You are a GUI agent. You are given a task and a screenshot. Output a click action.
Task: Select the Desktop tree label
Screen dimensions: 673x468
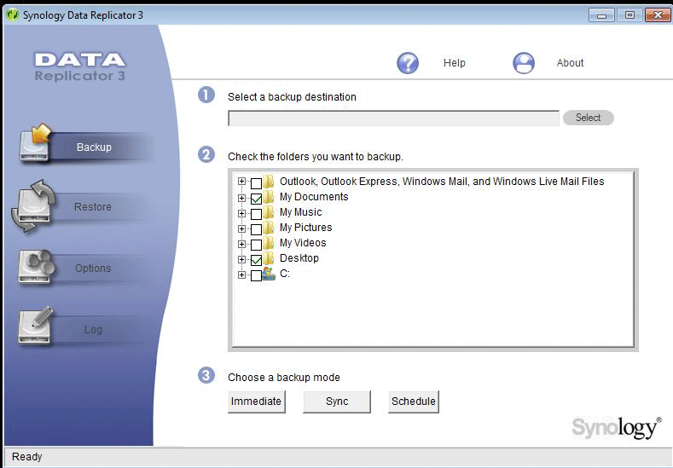tap(299, 258)
